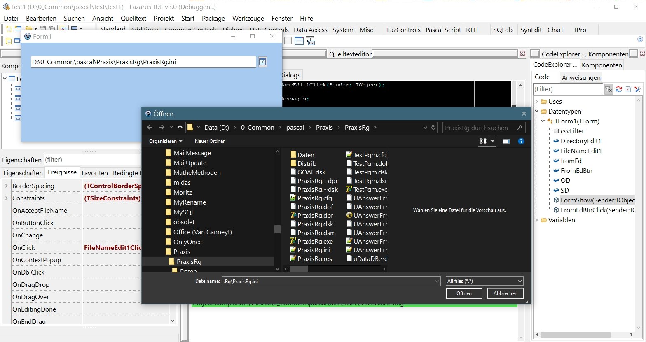Expand the Uses node in CodeExplorer
Screen dimensions: 646x342
(x=537, y=101)
